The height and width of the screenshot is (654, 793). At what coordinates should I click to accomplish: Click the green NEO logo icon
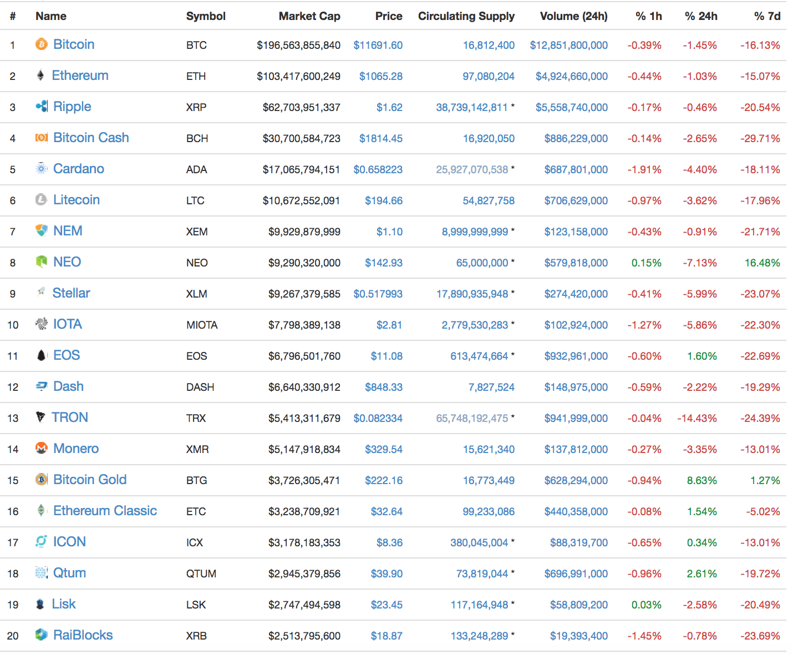point(42,261)
